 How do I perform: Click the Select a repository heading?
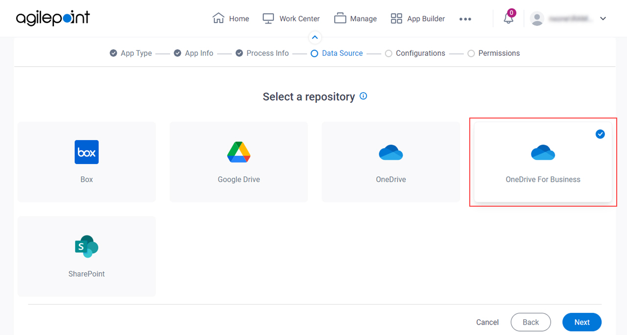(x=309, y=96)
